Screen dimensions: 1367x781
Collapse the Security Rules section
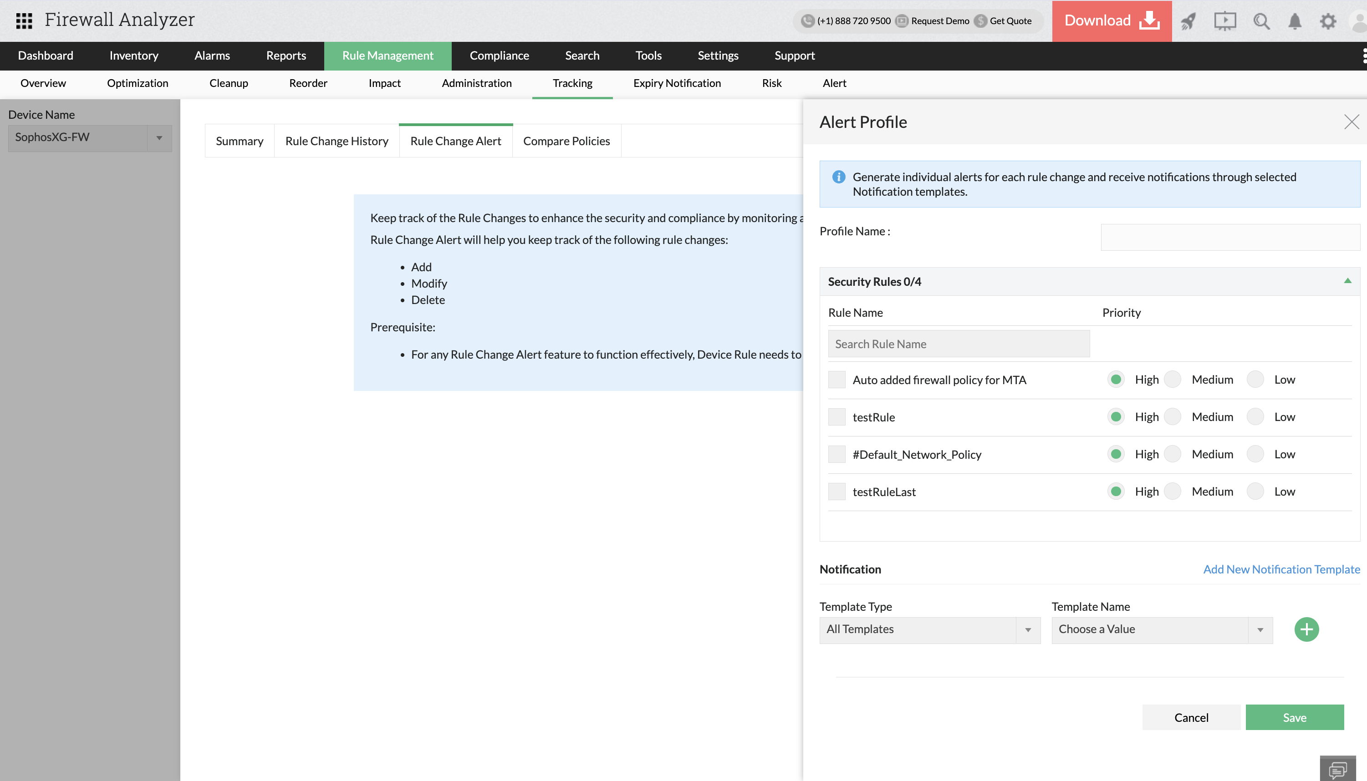point(1348,280)
